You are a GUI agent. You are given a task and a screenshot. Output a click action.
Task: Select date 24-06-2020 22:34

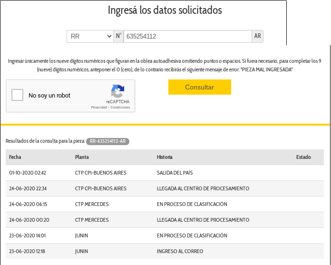pos(28,188)
